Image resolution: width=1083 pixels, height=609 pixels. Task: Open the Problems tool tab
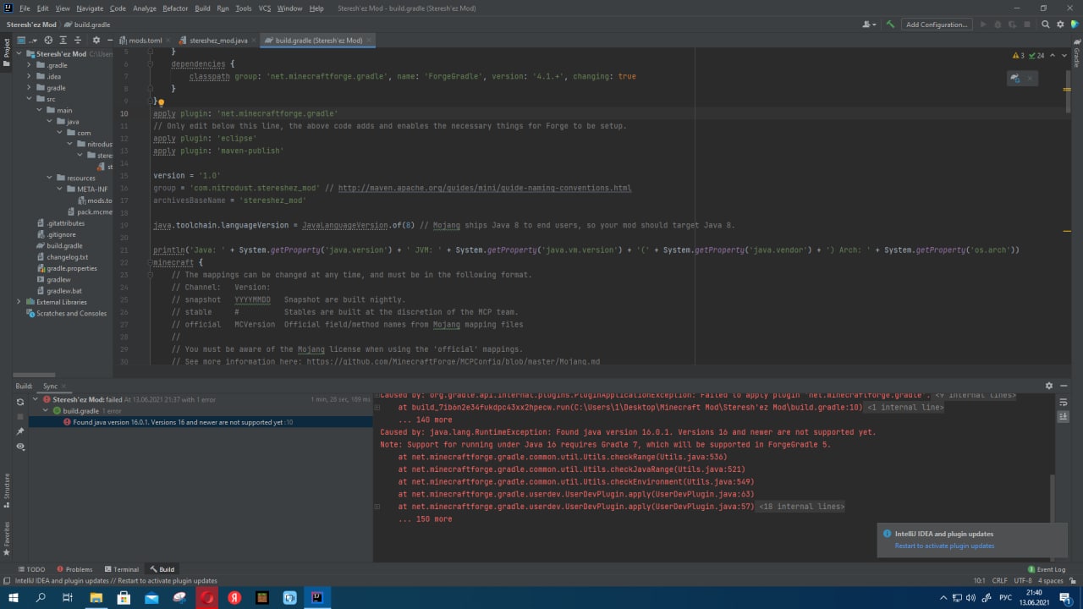pos(74,569)
